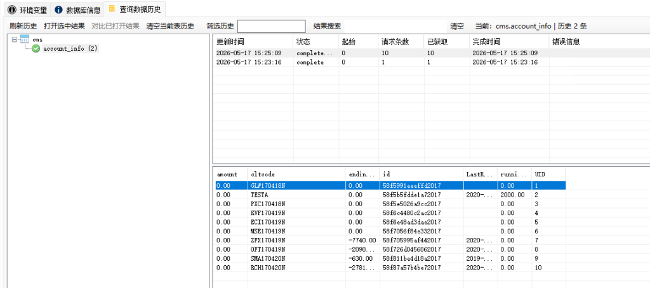
Task: Switch to the 环境变量 tab
Action: (x=27, y=9)
